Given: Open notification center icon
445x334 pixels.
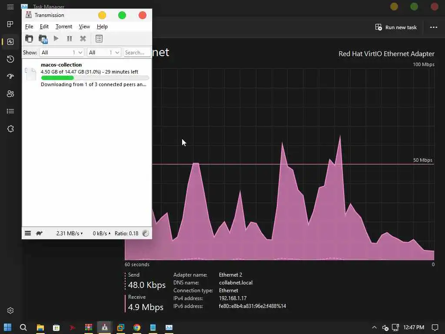Looking at the screenshot, I should 435,327.
